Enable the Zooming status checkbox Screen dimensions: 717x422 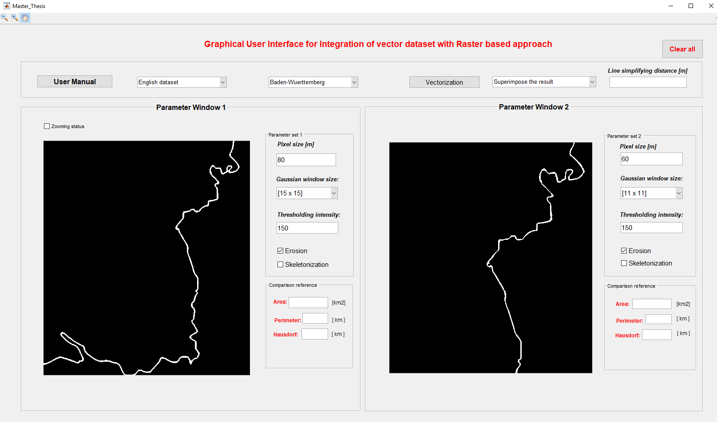[x=47, y=126]
